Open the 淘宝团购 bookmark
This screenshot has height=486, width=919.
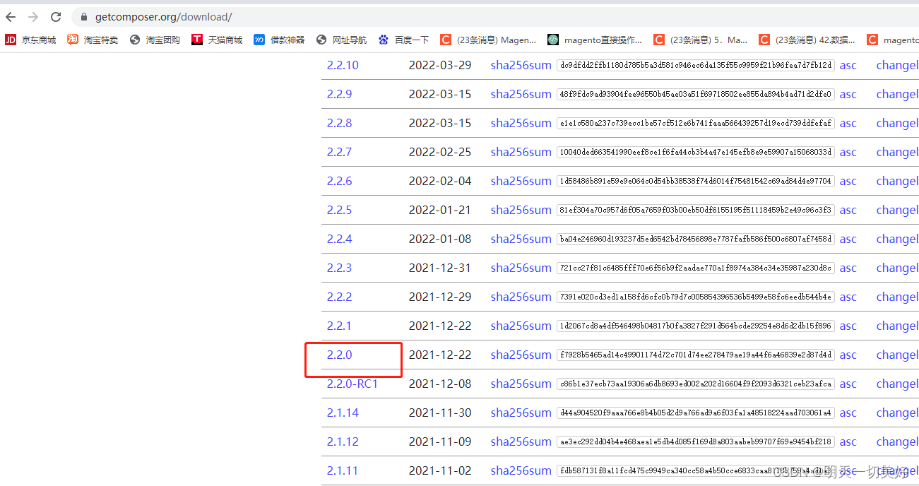[155, 40]
